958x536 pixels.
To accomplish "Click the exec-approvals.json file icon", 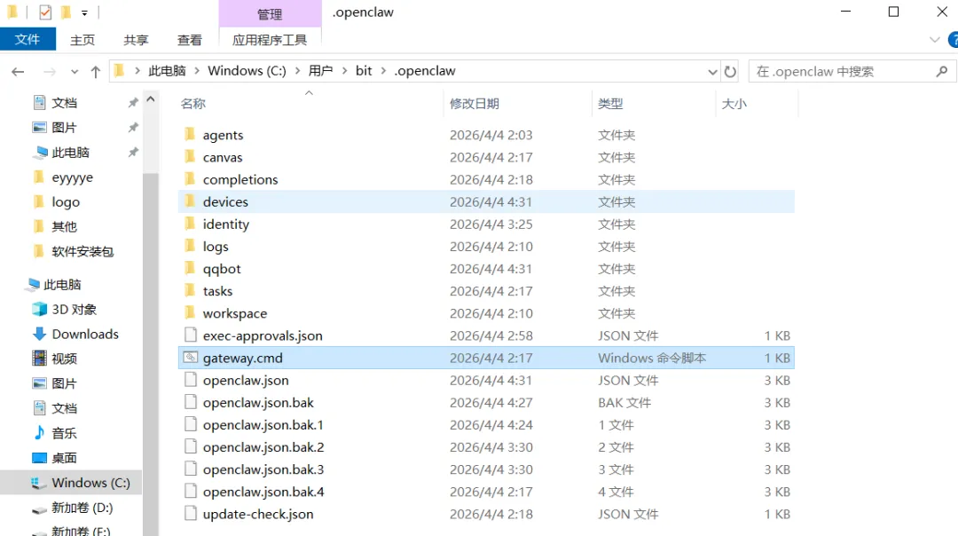I will (191, 335).
